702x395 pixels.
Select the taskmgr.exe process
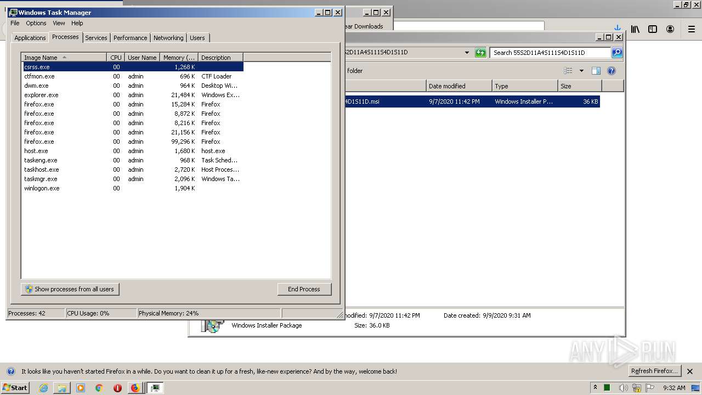[132, 179]
